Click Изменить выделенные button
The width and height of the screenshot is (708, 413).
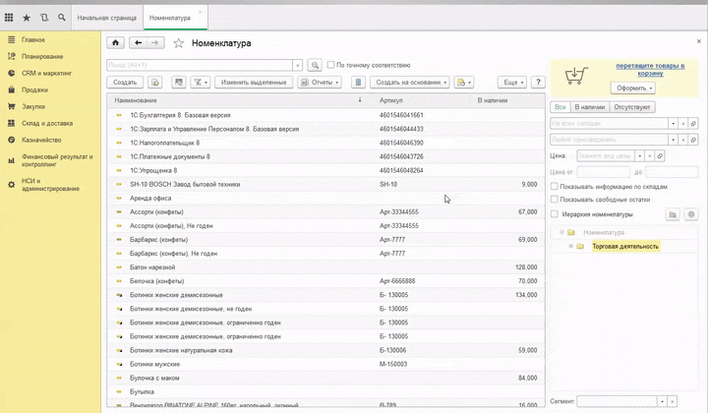point(254,83)
